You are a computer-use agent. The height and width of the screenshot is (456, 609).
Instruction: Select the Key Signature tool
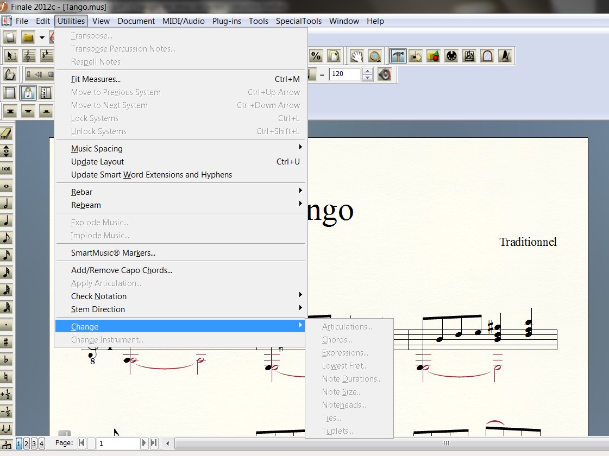pos(47,56)
